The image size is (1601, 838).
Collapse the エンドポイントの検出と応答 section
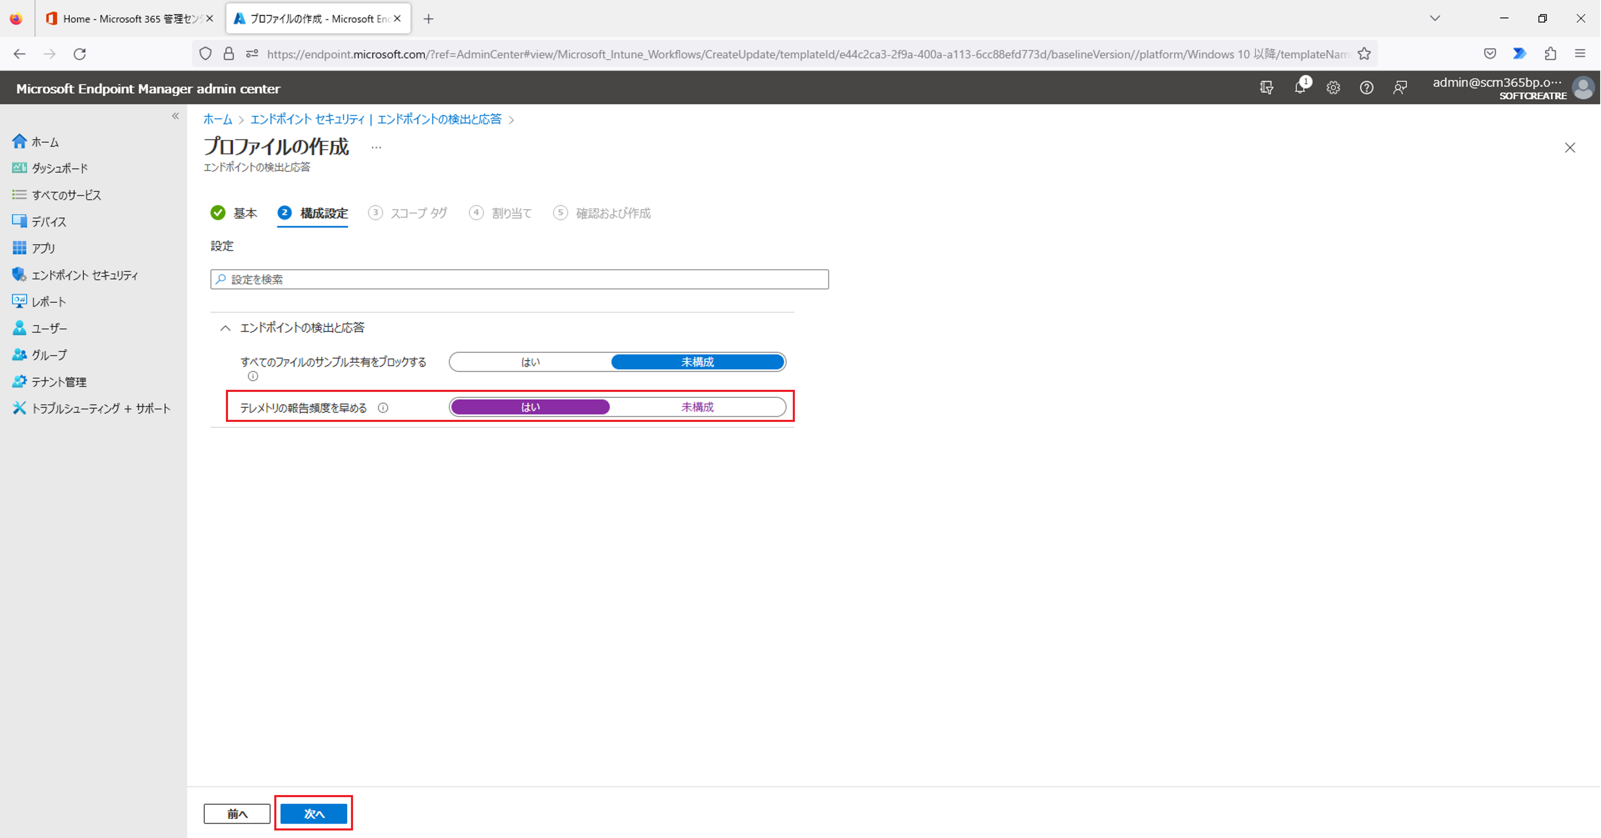[225, 328]
